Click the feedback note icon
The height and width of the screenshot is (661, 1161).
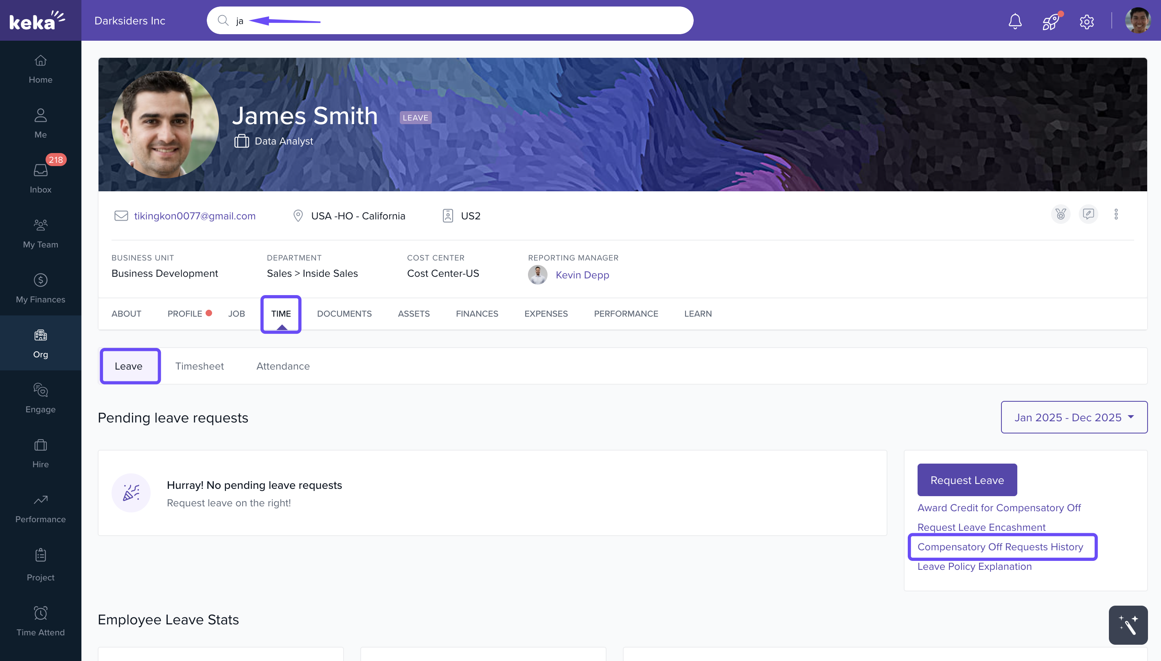1088,214
